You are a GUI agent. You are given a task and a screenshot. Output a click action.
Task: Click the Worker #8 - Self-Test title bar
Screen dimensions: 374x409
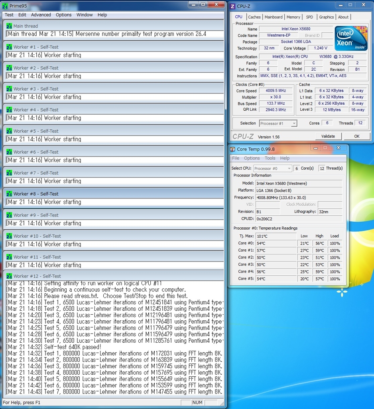point(114,194)
